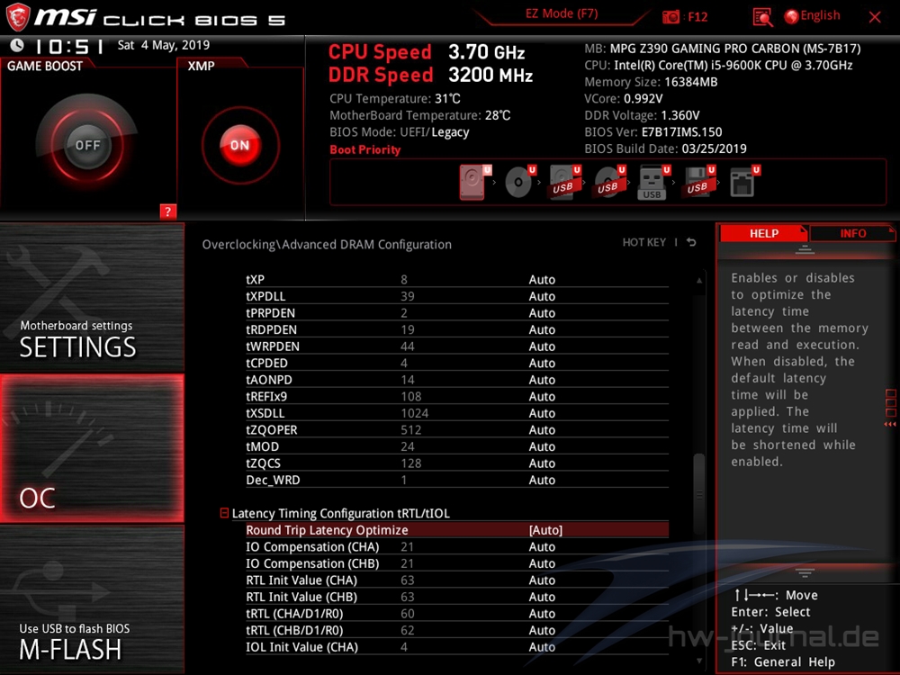900x675 pixels.
Task: Select RTL Init Value (CHB) setting
Action: click(x=457, y=597)
